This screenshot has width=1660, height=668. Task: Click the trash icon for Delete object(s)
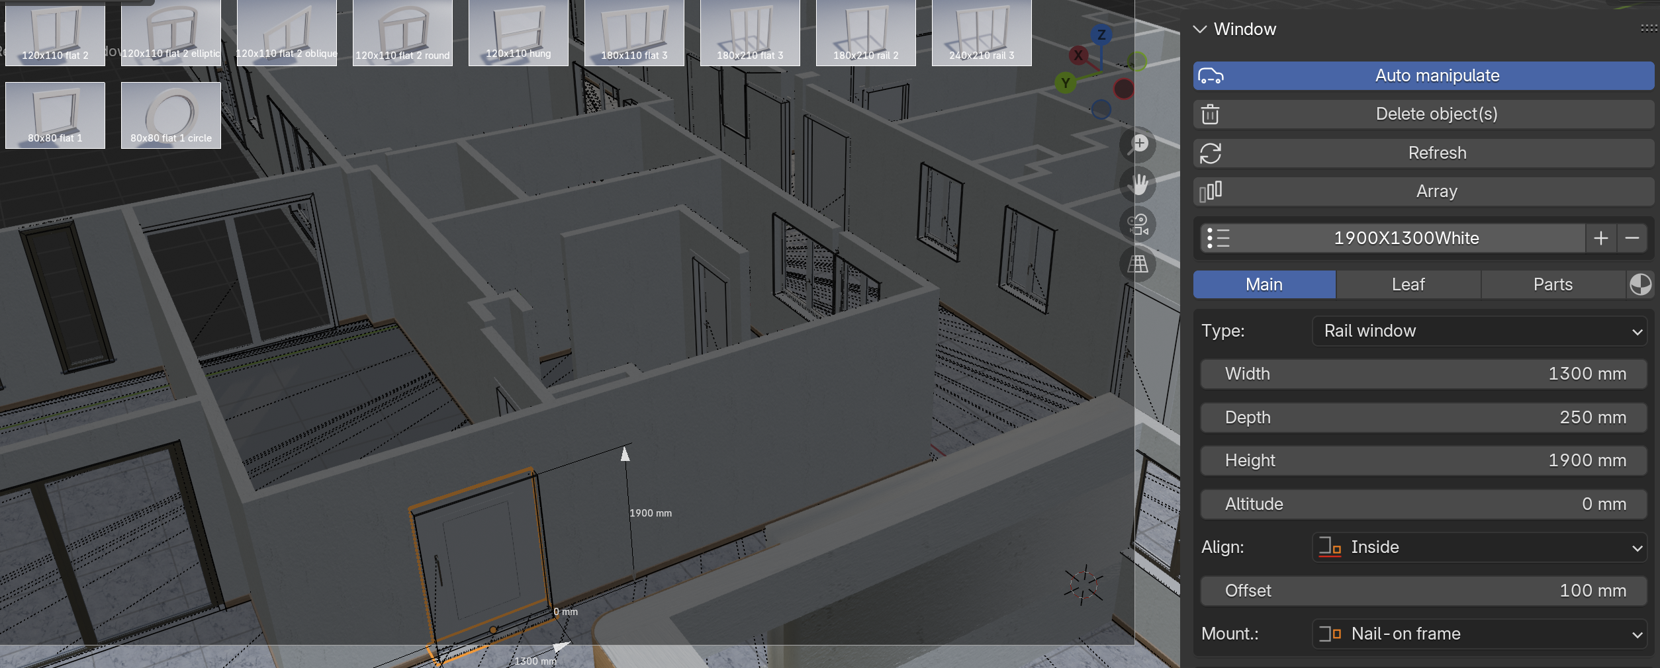pos(1210,114)
